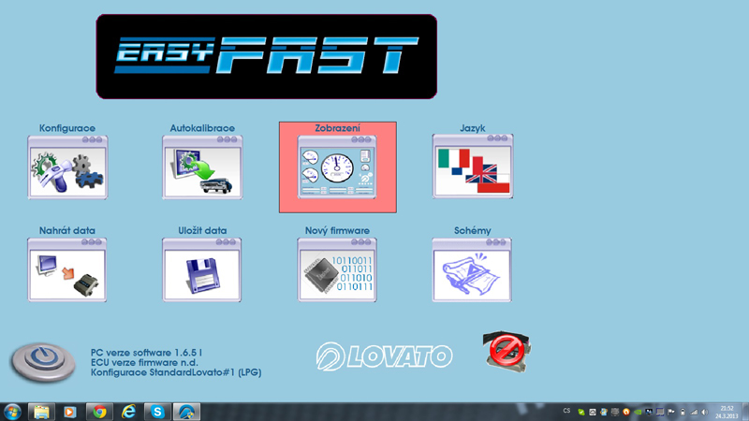This screenshot has width=749, height=421.
Task: Click the Nový firmware label
Action: (337, 230)
